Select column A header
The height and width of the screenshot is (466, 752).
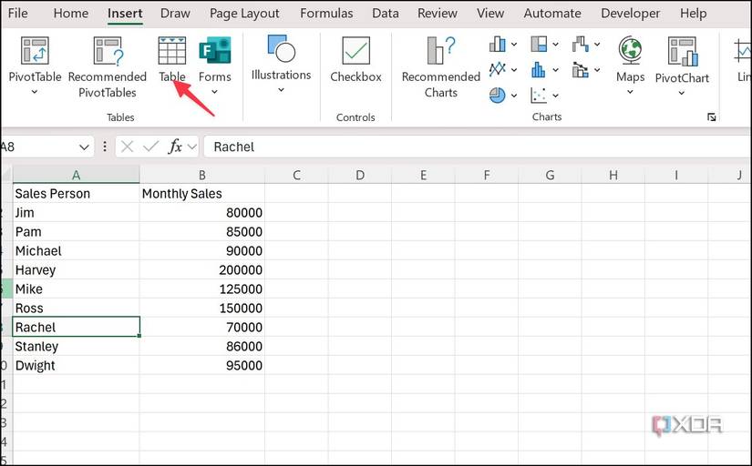coord(76,175)
